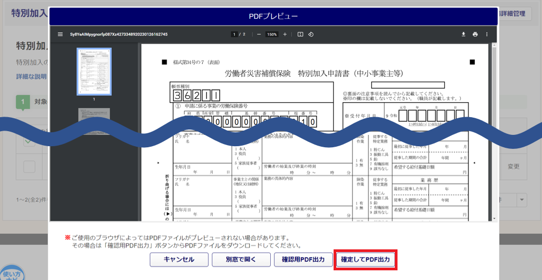Download the PDF using the toolbar icon
The image size is (542, 280).
pos(464,34)
